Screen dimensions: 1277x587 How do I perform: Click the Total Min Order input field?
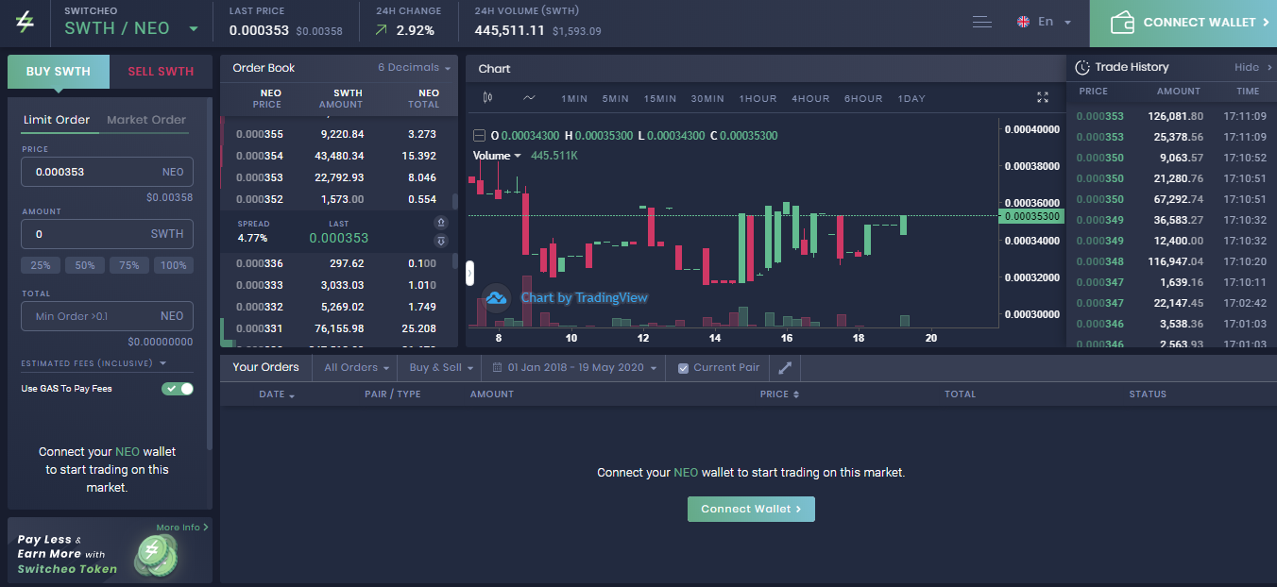[108, 316]
